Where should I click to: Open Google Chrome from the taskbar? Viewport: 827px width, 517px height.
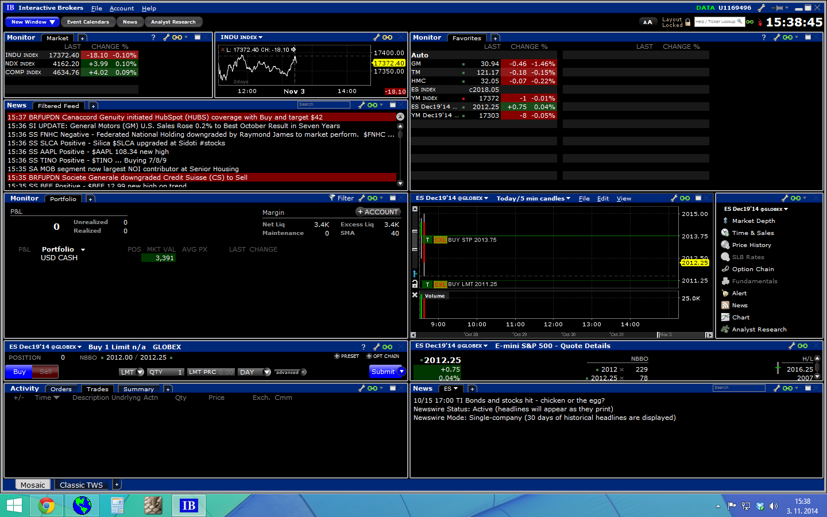click(x=47, y=506)
